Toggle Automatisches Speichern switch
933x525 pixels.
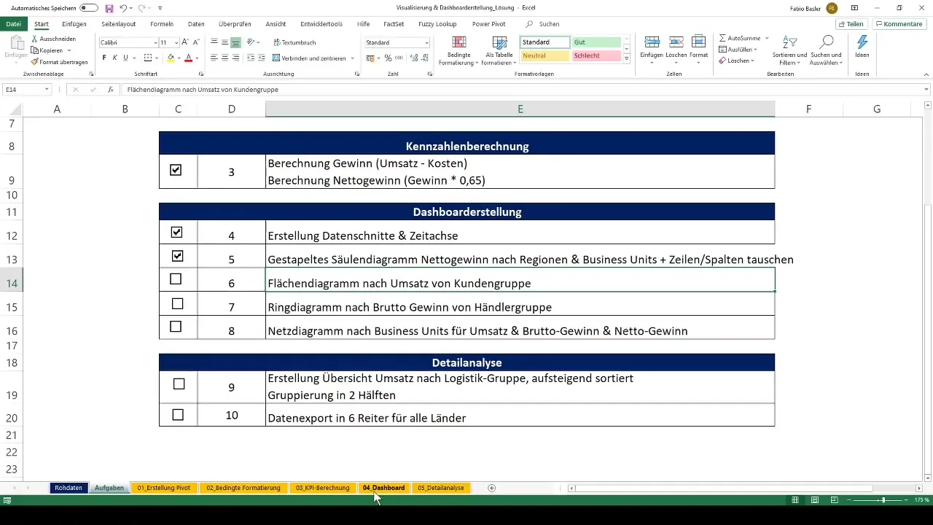pyautogui.click(x=89, y=8)
